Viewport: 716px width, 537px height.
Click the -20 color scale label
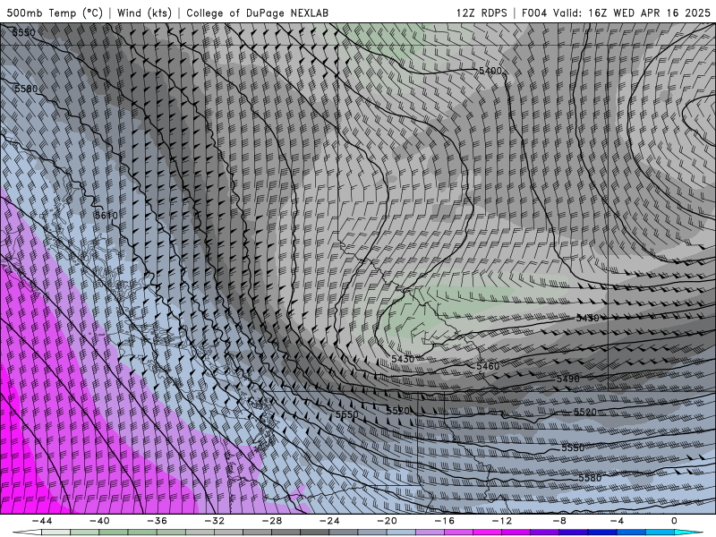pyautogui.click(x=387, y=521)
